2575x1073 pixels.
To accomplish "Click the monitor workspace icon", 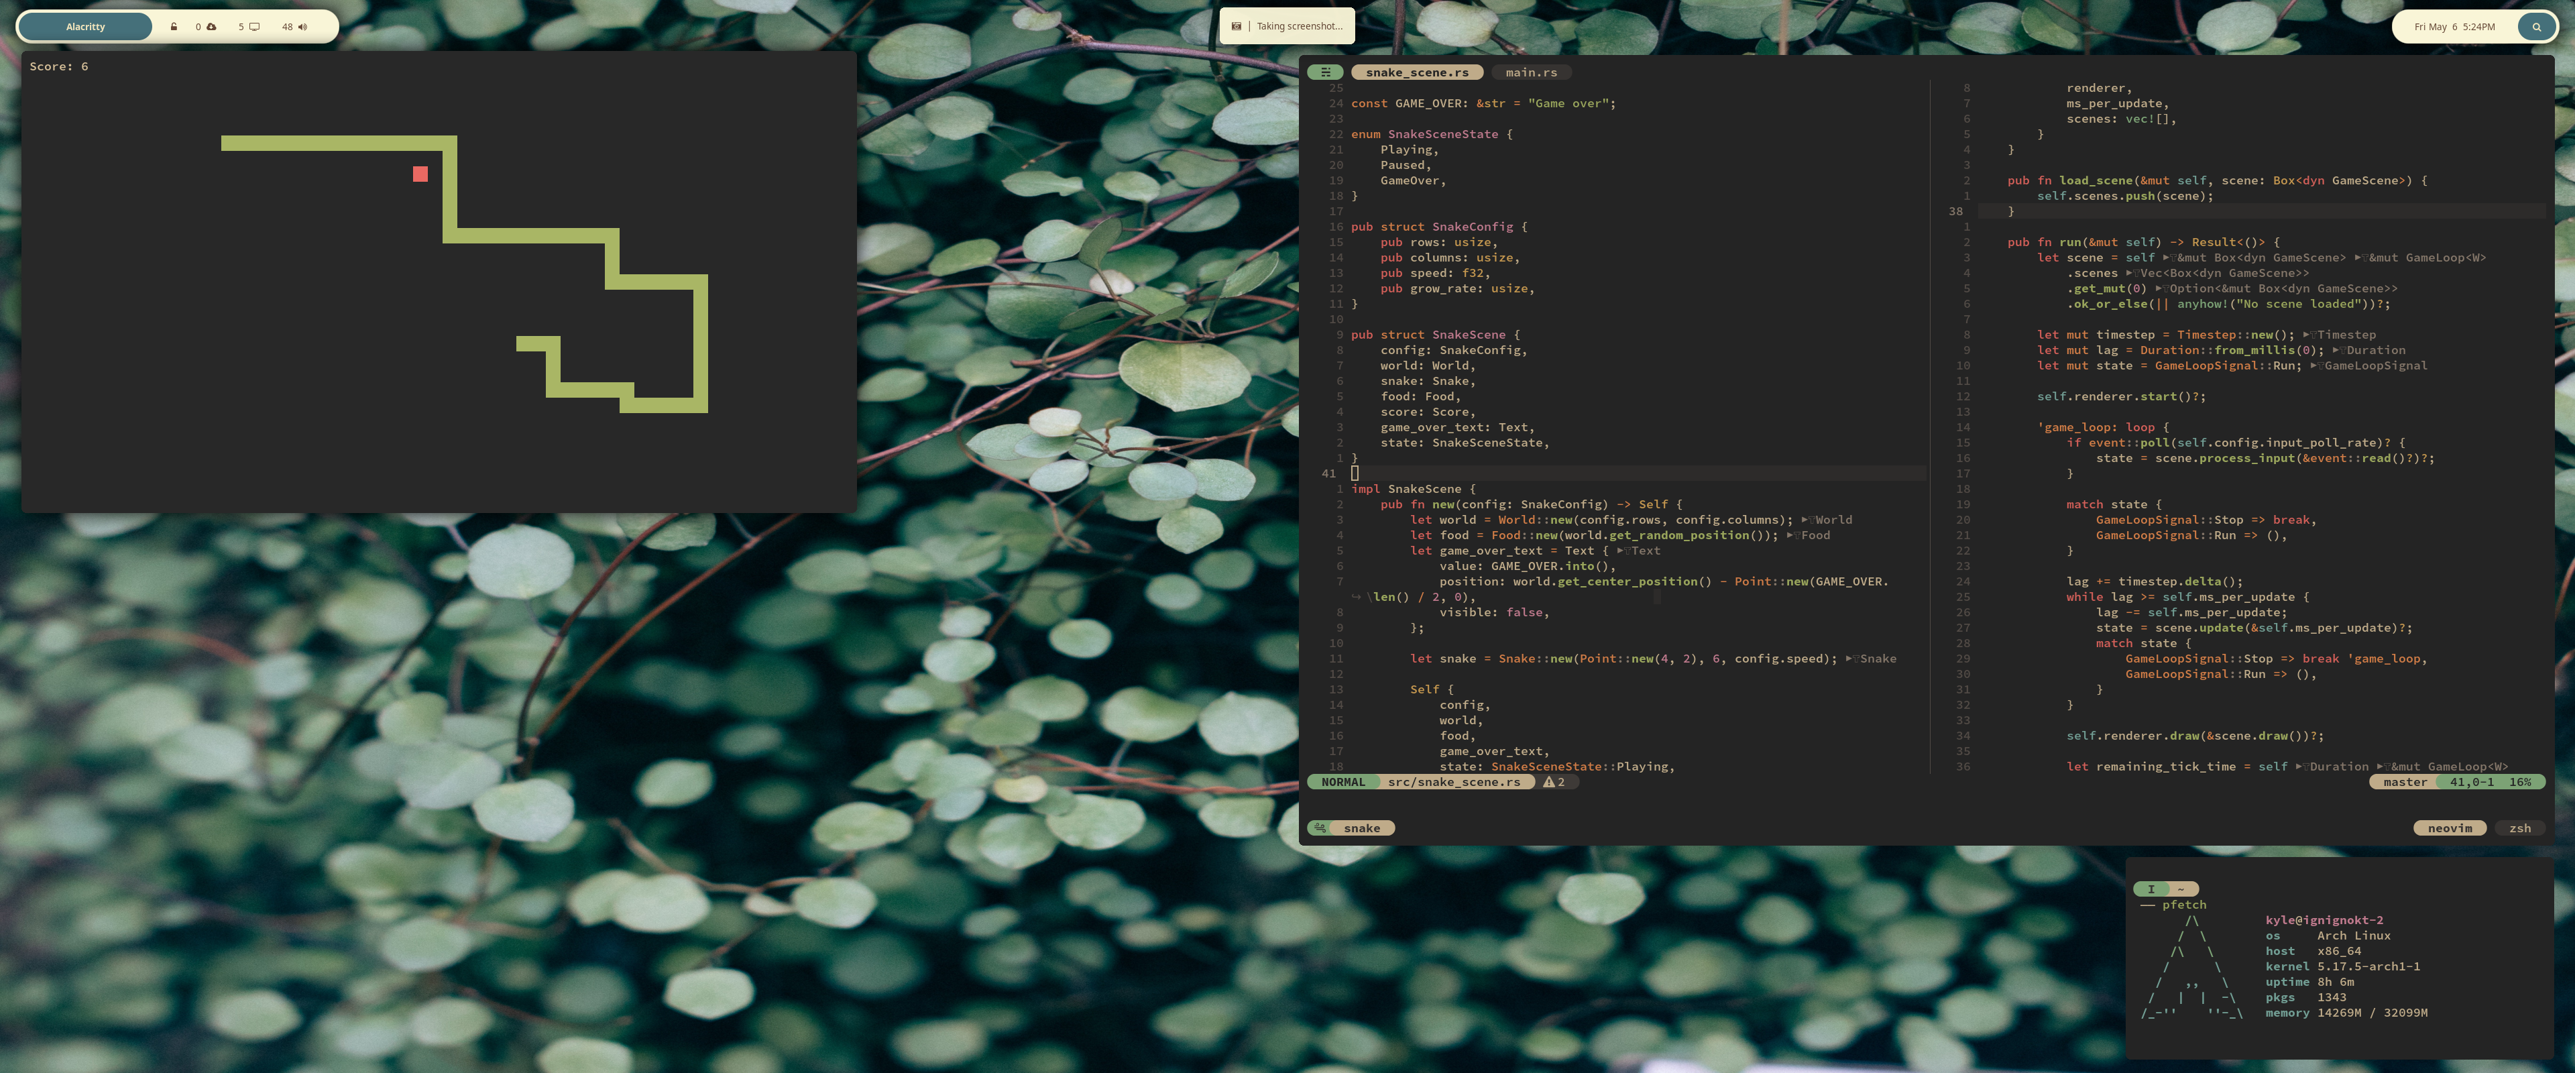I will tap(254, 27).
